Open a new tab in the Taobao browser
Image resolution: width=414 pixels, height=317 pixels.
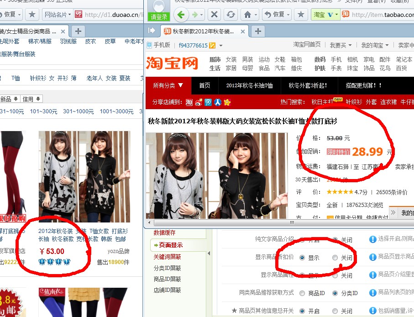point(258,31)
